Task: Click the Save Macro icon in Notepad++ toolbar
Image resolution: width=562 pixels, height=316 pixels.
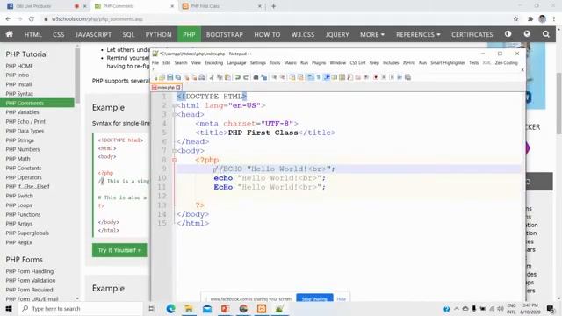Action: click(x=407, y=77)
